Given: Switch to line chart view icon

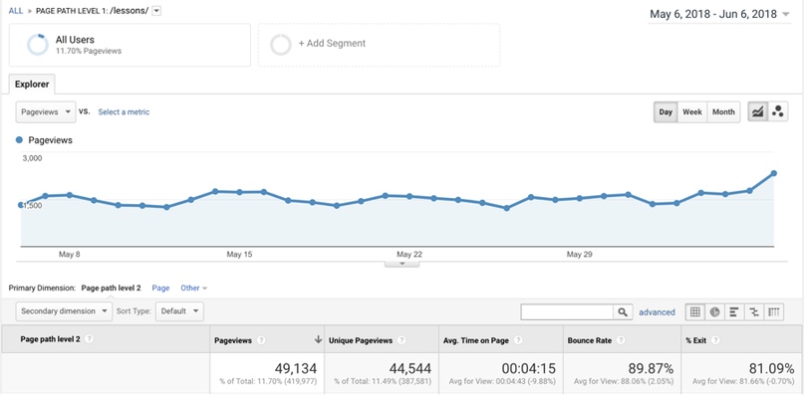Looking at the screenshot, I should pyautogui.click(x=757, y=111).
